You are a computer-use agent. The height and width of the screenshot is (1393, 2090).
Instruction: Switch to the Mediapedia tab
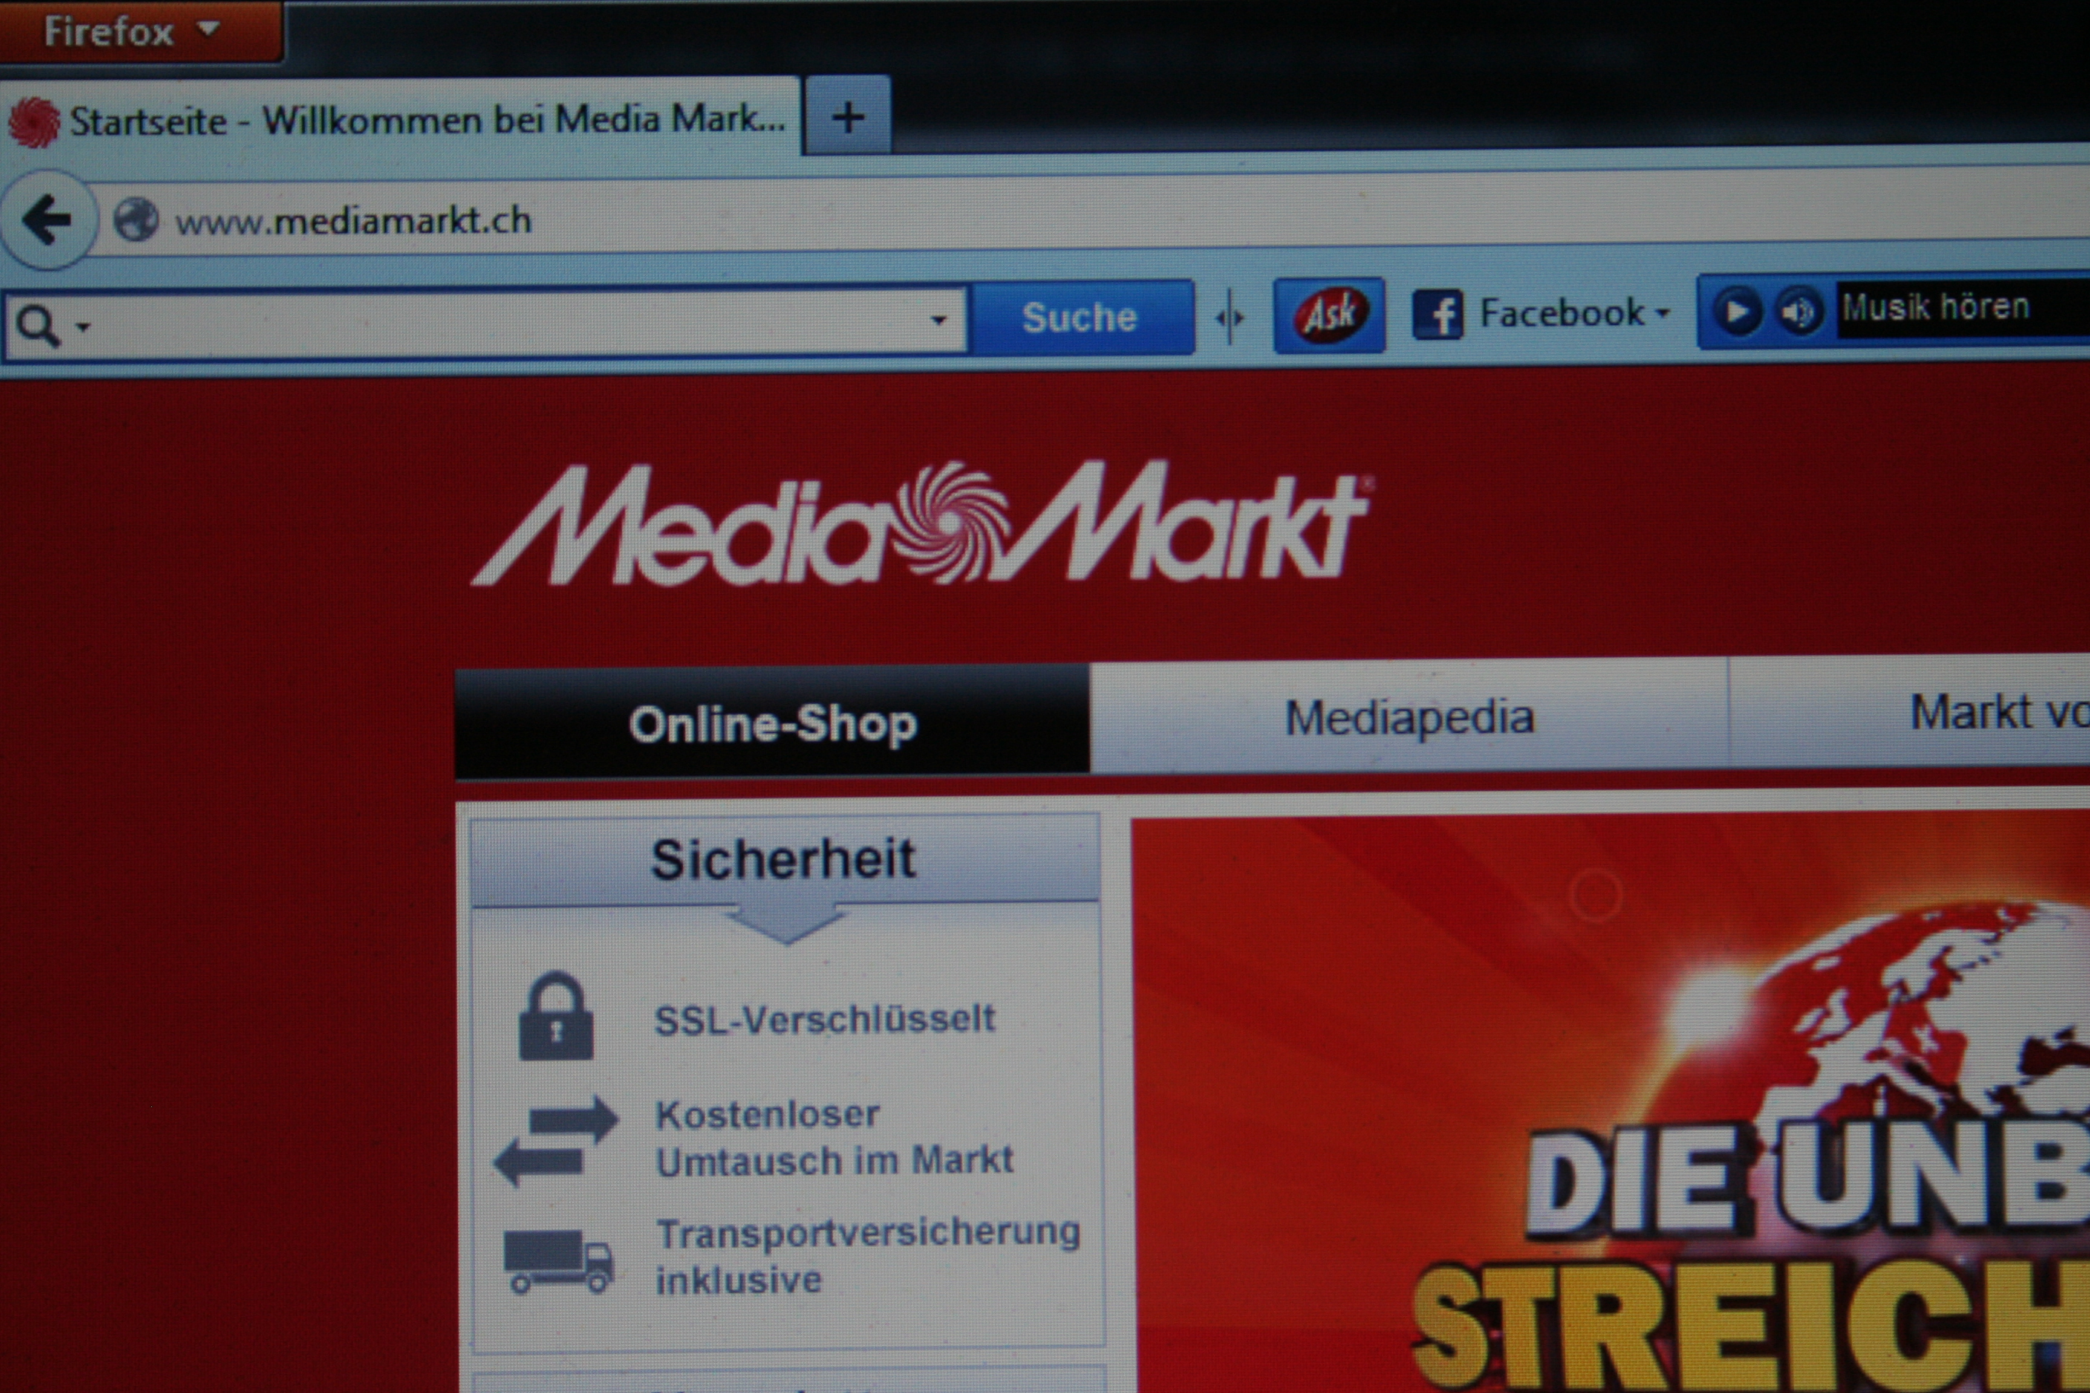coord(1409,716)
